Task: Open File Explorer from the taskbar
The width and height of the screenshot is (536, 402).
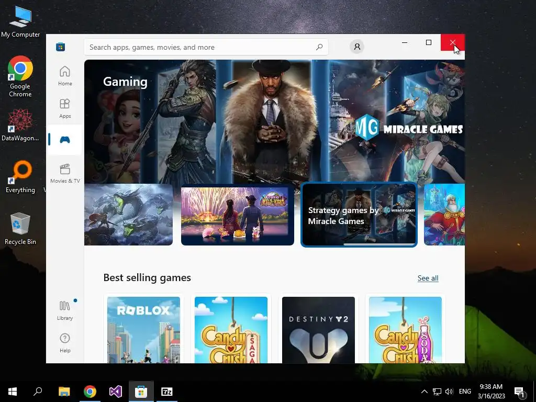Action: click(64, 392)
